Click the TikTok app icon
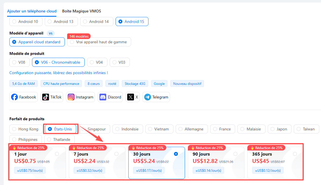Image resolution: width=321 pixels, height=185 pixels. tap(46, 97)
